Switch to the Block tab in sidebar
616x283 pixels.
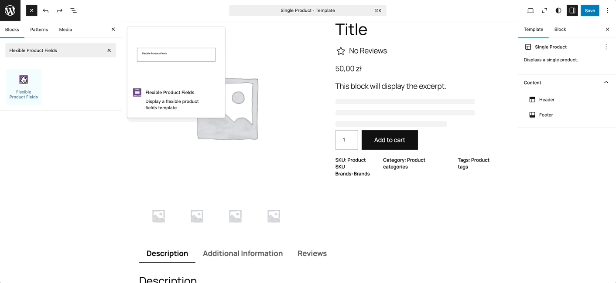coord(560,29)
